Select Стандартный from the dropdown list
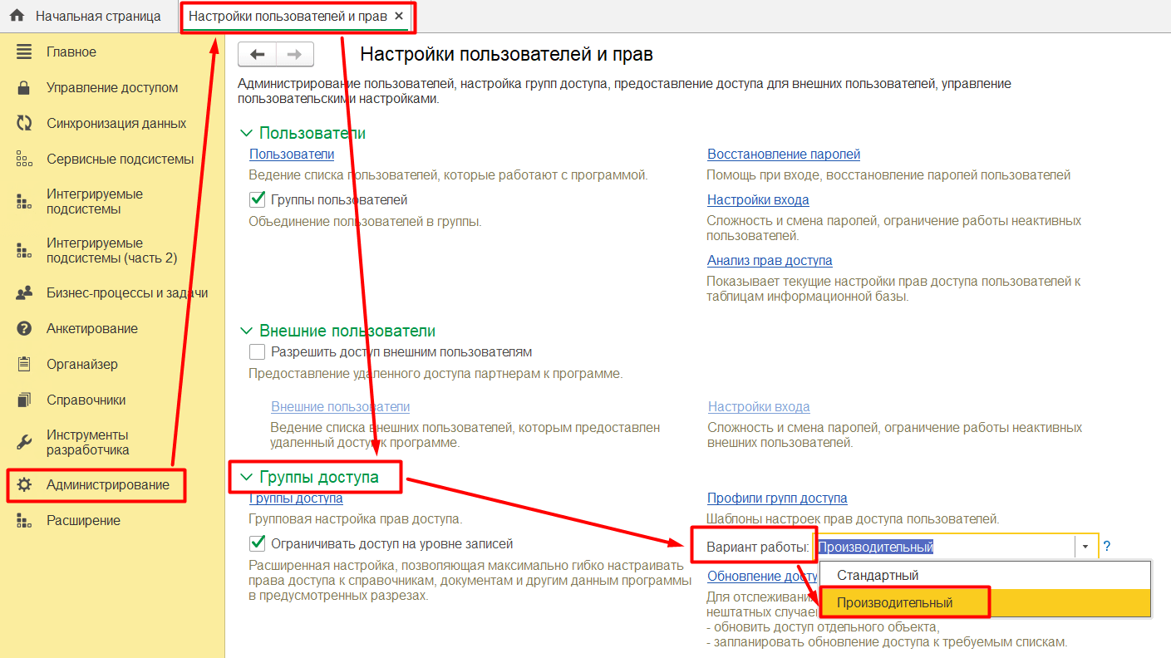 [x=878, y=575]
